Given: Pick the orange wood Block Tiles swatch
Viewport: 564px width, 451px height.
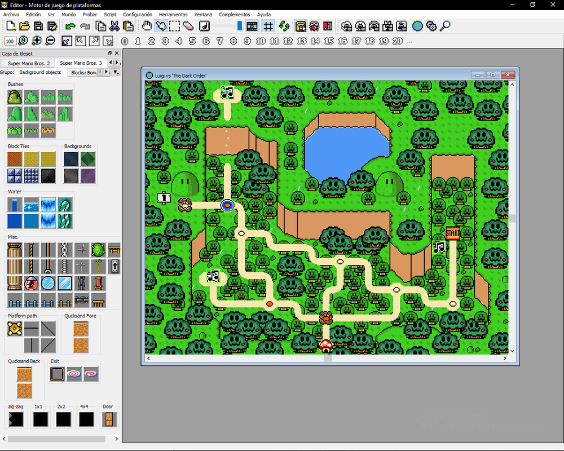Looking at the screenshot, I should pos(15,159).
